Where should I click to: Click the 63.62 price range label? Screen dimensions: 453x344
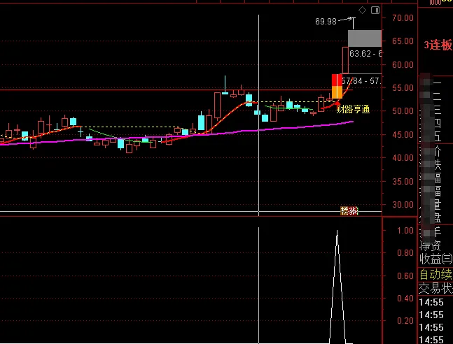tap(365, 54)
